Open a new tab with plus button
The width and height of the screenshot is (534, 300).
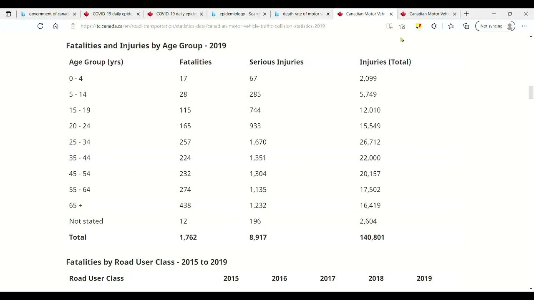pyautogui.click(x=466, y=14)
